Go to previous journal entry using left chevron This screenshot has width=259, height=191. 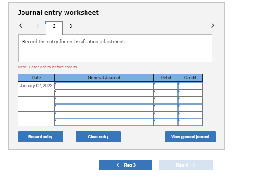pos(21,25)
